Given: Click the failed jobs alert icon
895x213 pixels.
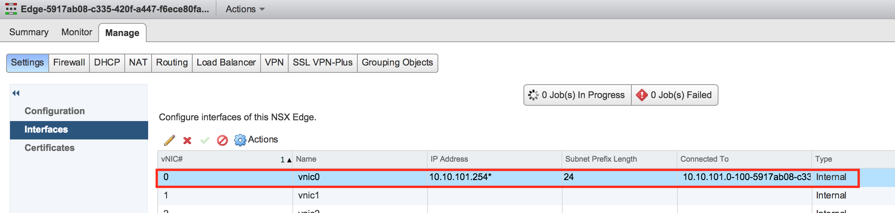Looking at the screenshot, I should (641, 95).
